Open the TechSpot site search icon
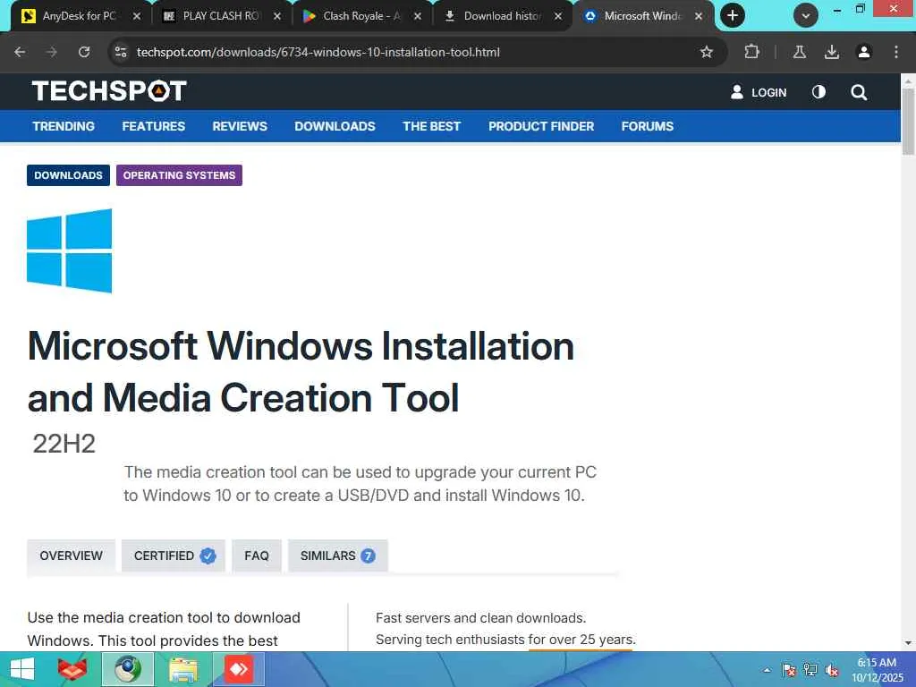Image resolution: width=916 pixels, height=687 pixels. pyautogui.click(x=859, y=92)
